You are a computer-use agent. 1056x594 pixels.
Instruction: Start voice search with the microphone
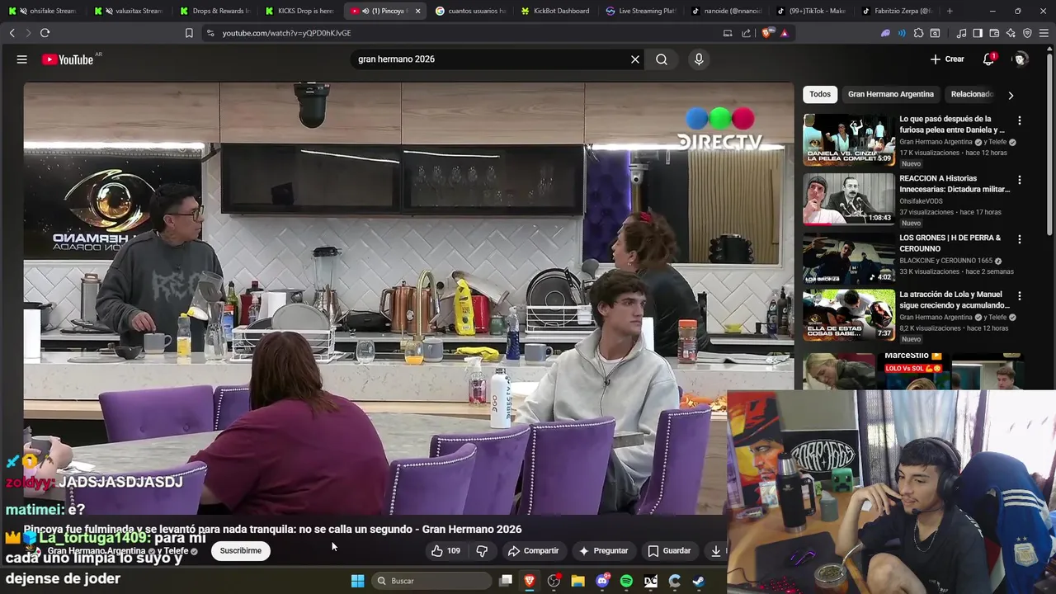pyautogui.click(x=699, y=59)
